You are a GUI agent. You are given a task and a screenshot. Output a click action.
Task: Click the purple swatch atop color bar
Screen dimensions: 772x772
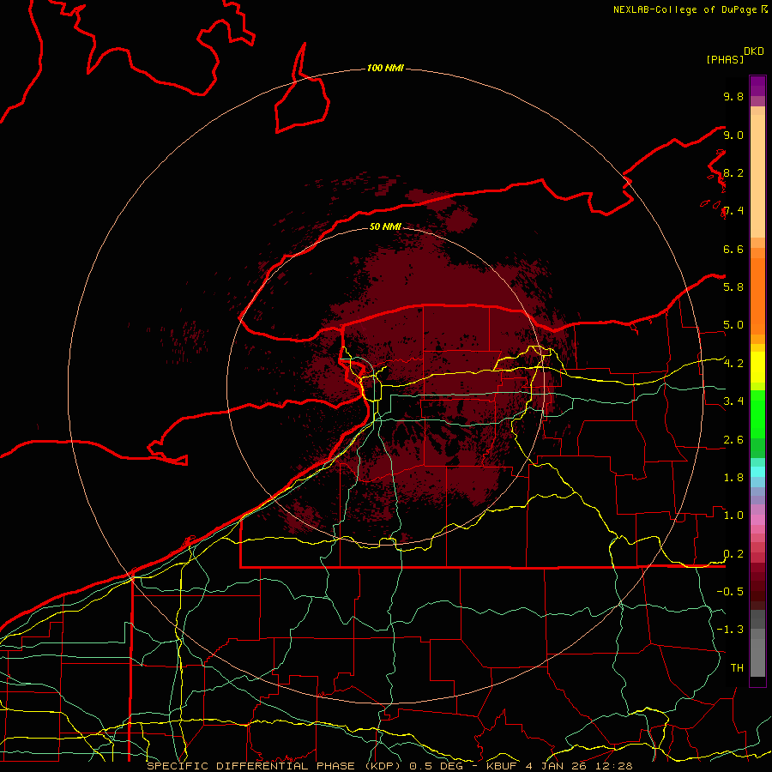click(x=757, y=86)
